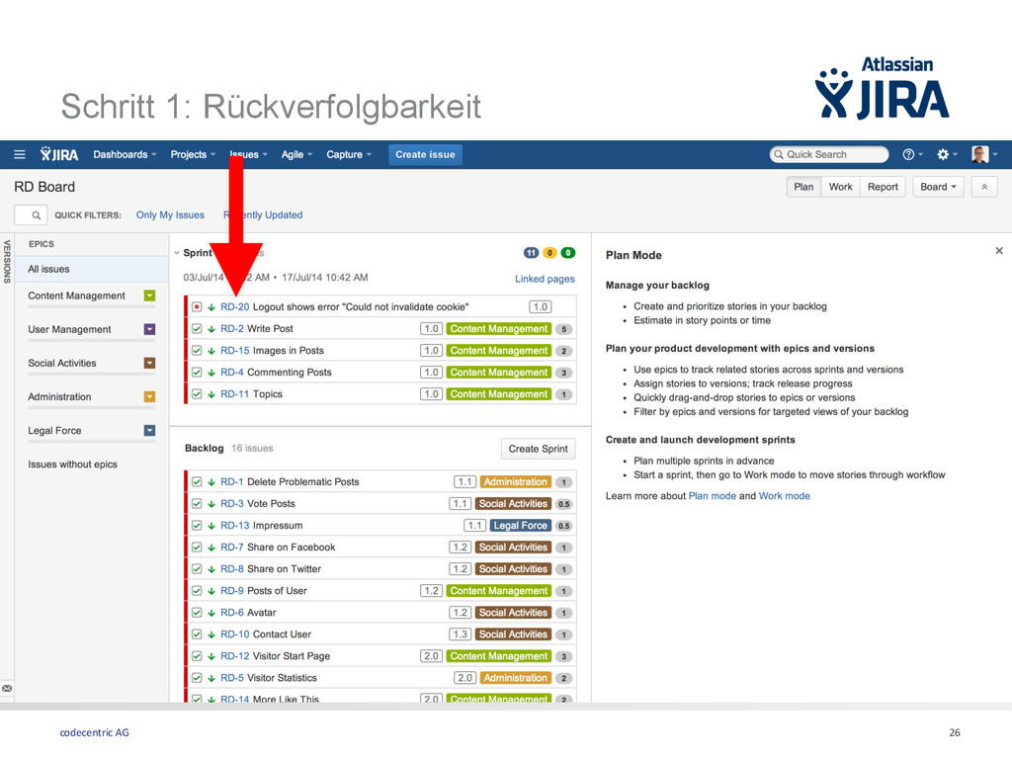Image resolution: width=1012 pixels, height=759 pixels.
Task: Click the JIRA logo in navbar
Action: coord(58,154)
